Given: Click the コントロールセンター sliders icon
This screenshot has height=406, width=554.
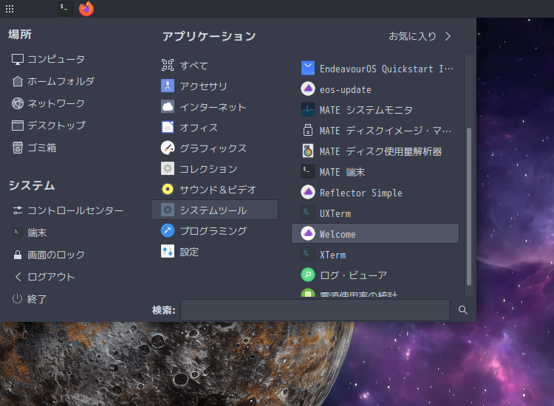Looking at the screenshot, I should [18, 211].
